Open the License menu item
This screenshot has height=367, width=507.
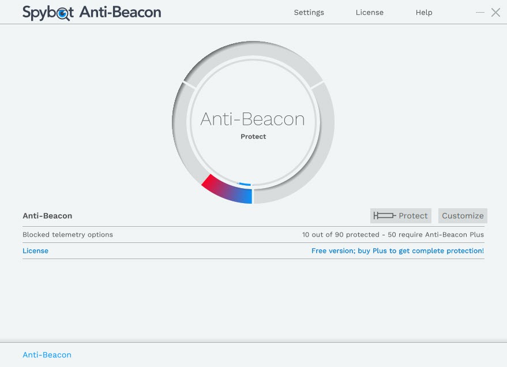[370, 12]
